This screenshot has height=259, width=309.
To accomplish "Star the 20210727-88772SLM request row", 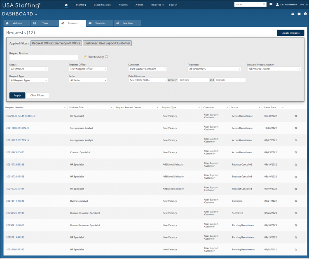I will (x=296, y=140).
